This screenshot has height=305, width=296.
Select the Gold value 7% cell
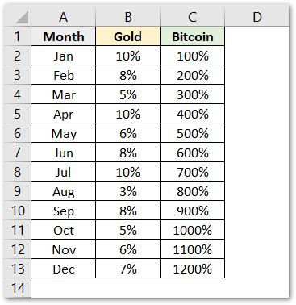128,269
